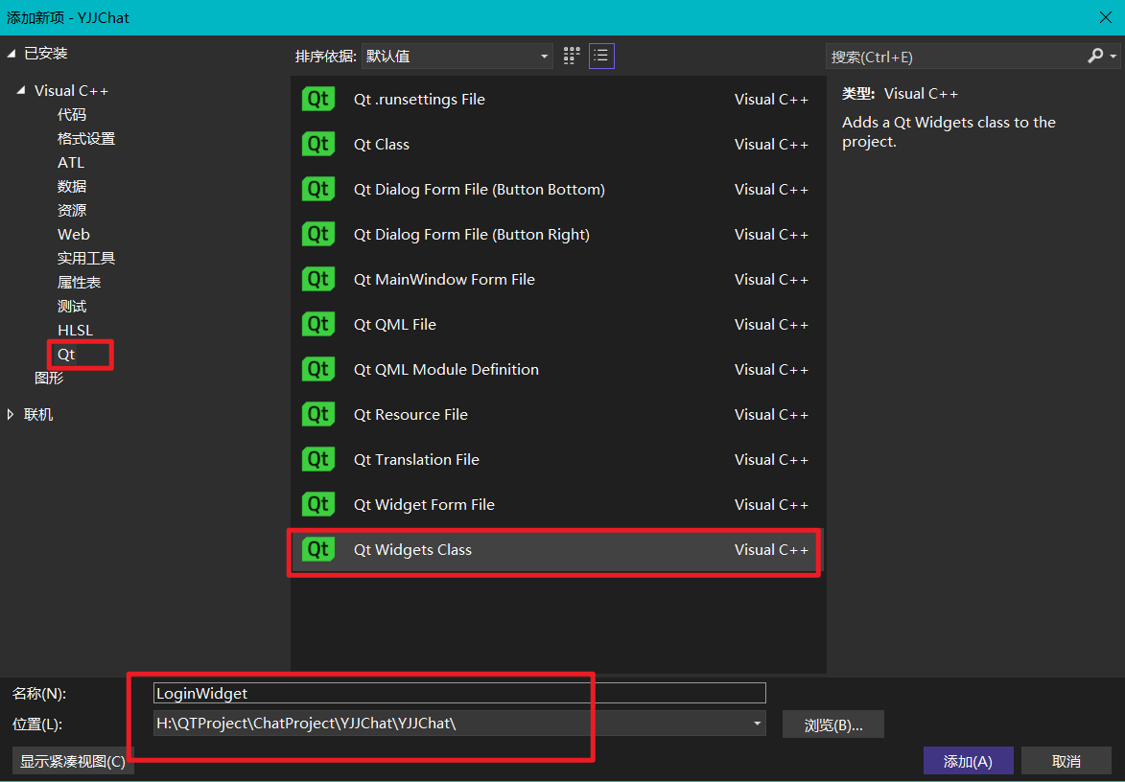Click Qt icon beside Qt Translation File
This screenshot has width=1125, height=782.
tap(317, 459)
